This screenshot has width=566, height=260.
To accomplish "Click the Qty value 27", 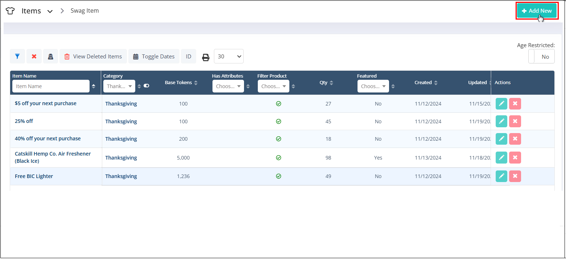I will coord(329,104).
